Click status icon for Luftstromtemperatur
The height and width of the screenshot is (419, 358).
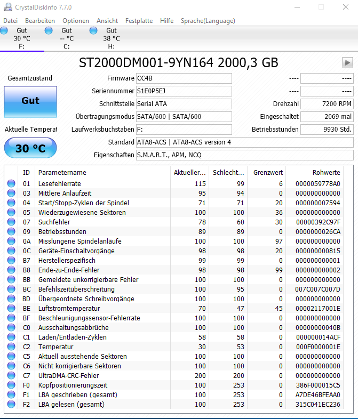tap(11, 309)
